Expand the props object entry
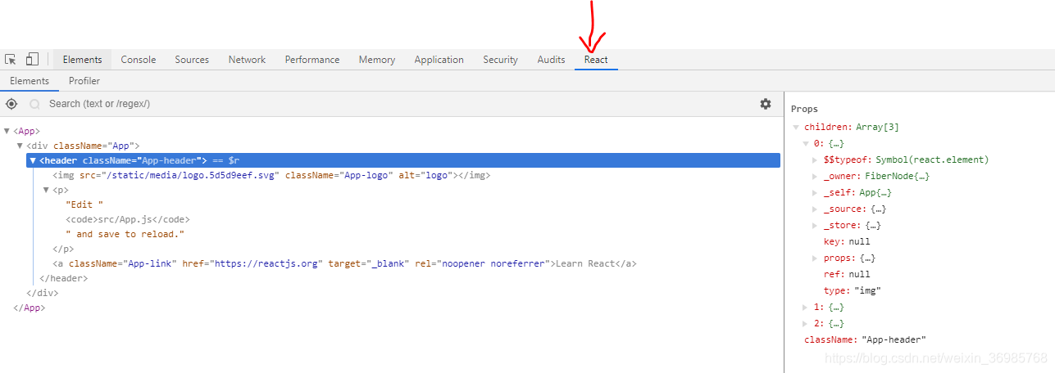 tap(814, 258)
